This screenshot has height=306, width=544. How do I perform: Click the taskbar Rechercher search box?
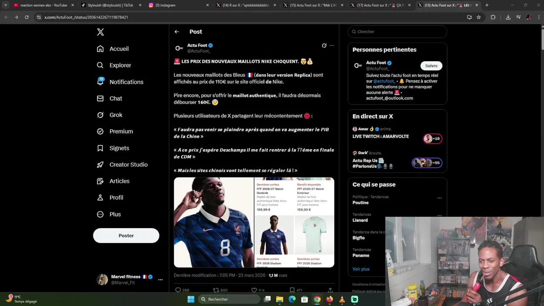[x=229, y=299]
